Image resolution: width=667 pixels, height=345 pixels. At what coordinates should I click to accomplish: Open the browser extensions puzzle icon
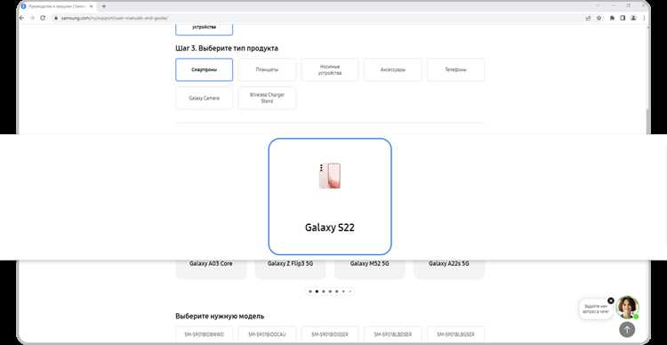pos(612,18)
